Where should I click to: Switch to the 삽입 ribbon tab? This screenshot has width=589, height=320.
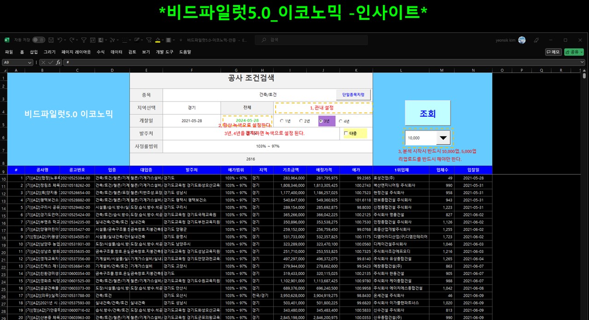(x=34, y=52)
